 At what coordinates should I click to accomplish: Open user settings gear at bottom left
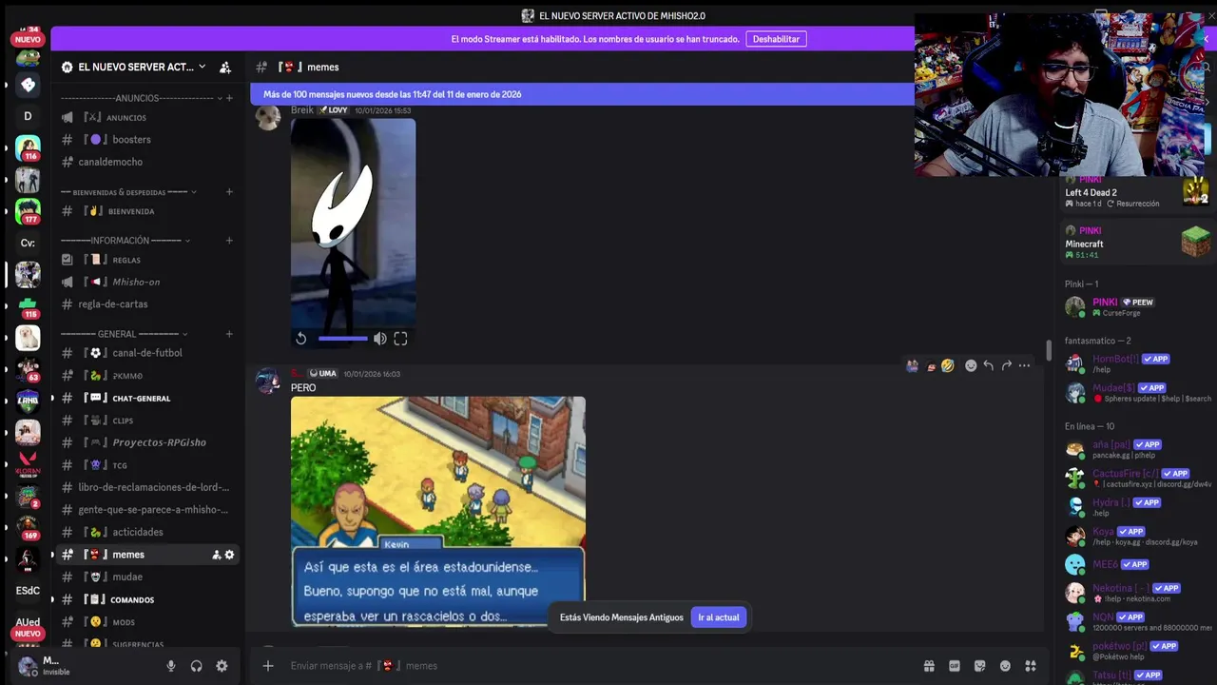222,666
